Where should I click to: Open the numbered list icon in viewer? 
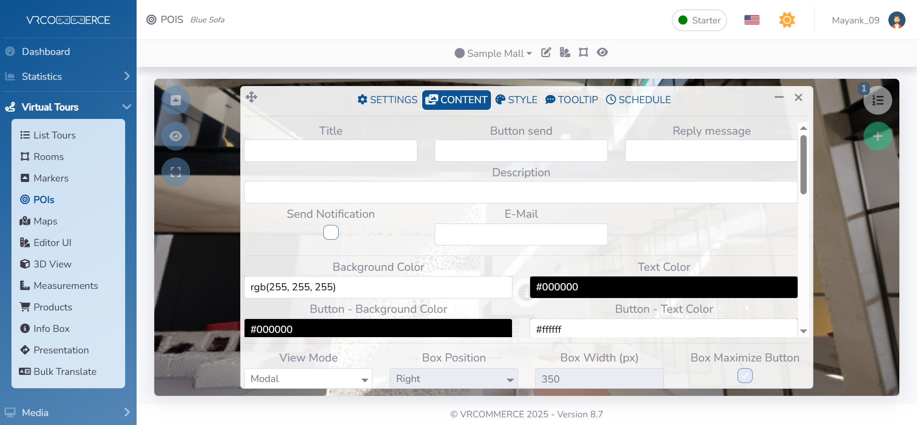[x=877, y=100]
